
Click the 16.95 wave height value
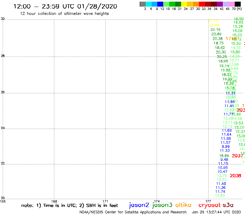point(238,22)
